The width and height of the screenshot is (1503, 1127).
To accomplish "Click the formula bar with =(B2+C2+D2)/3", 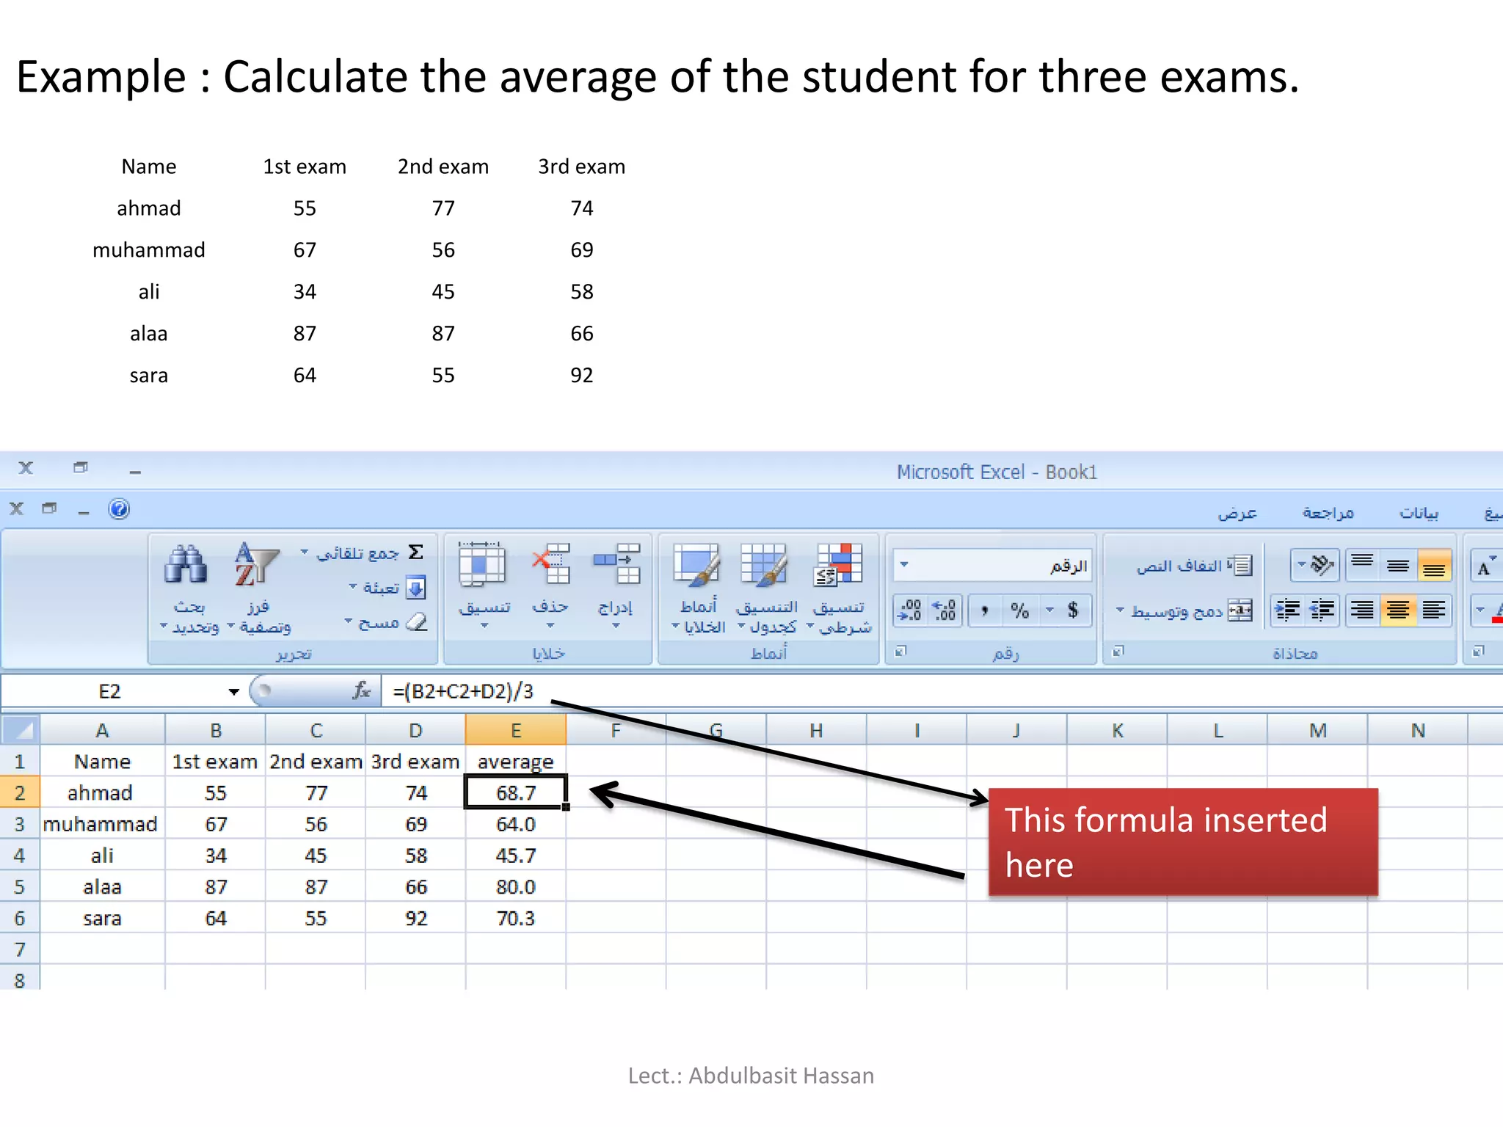I will coord(943,691).
